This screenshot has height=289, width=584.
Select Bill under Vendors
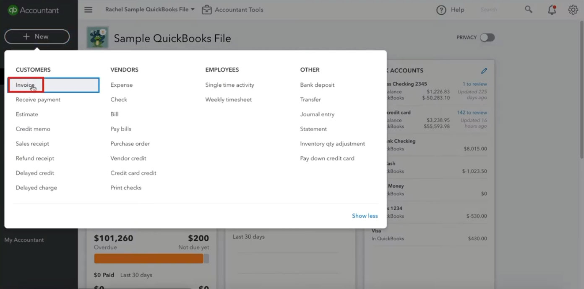coord(115,114)
